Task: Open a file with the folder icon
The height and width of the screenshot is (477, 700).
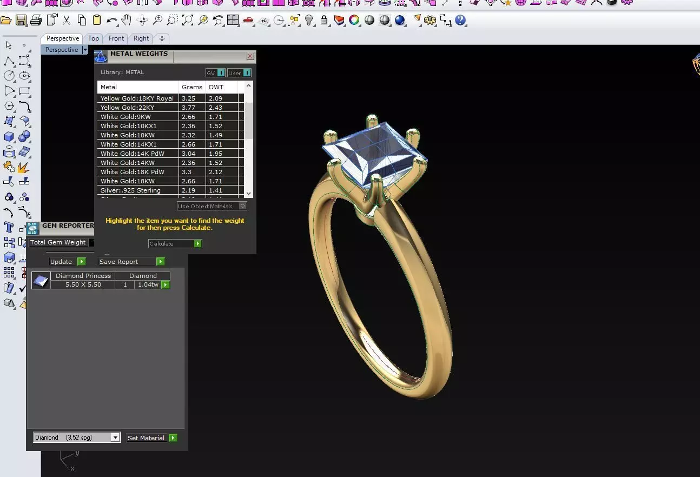Action: pos(6,21)
